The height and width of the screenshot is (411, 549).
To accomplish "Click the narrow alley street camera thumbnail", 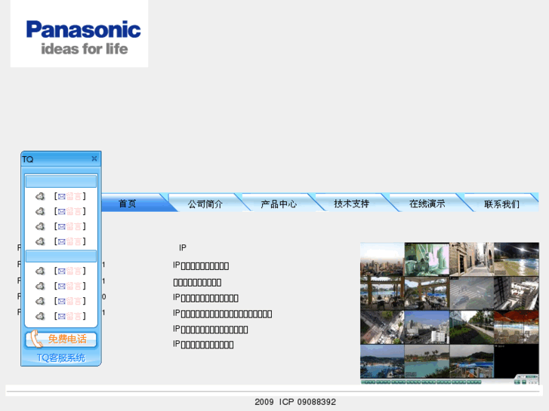I will 472,259.
